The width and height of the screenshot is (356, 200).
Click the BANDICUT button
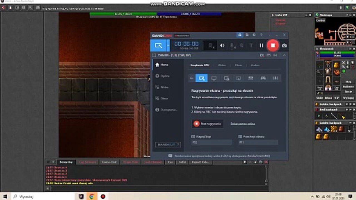[x=168, y=145]
